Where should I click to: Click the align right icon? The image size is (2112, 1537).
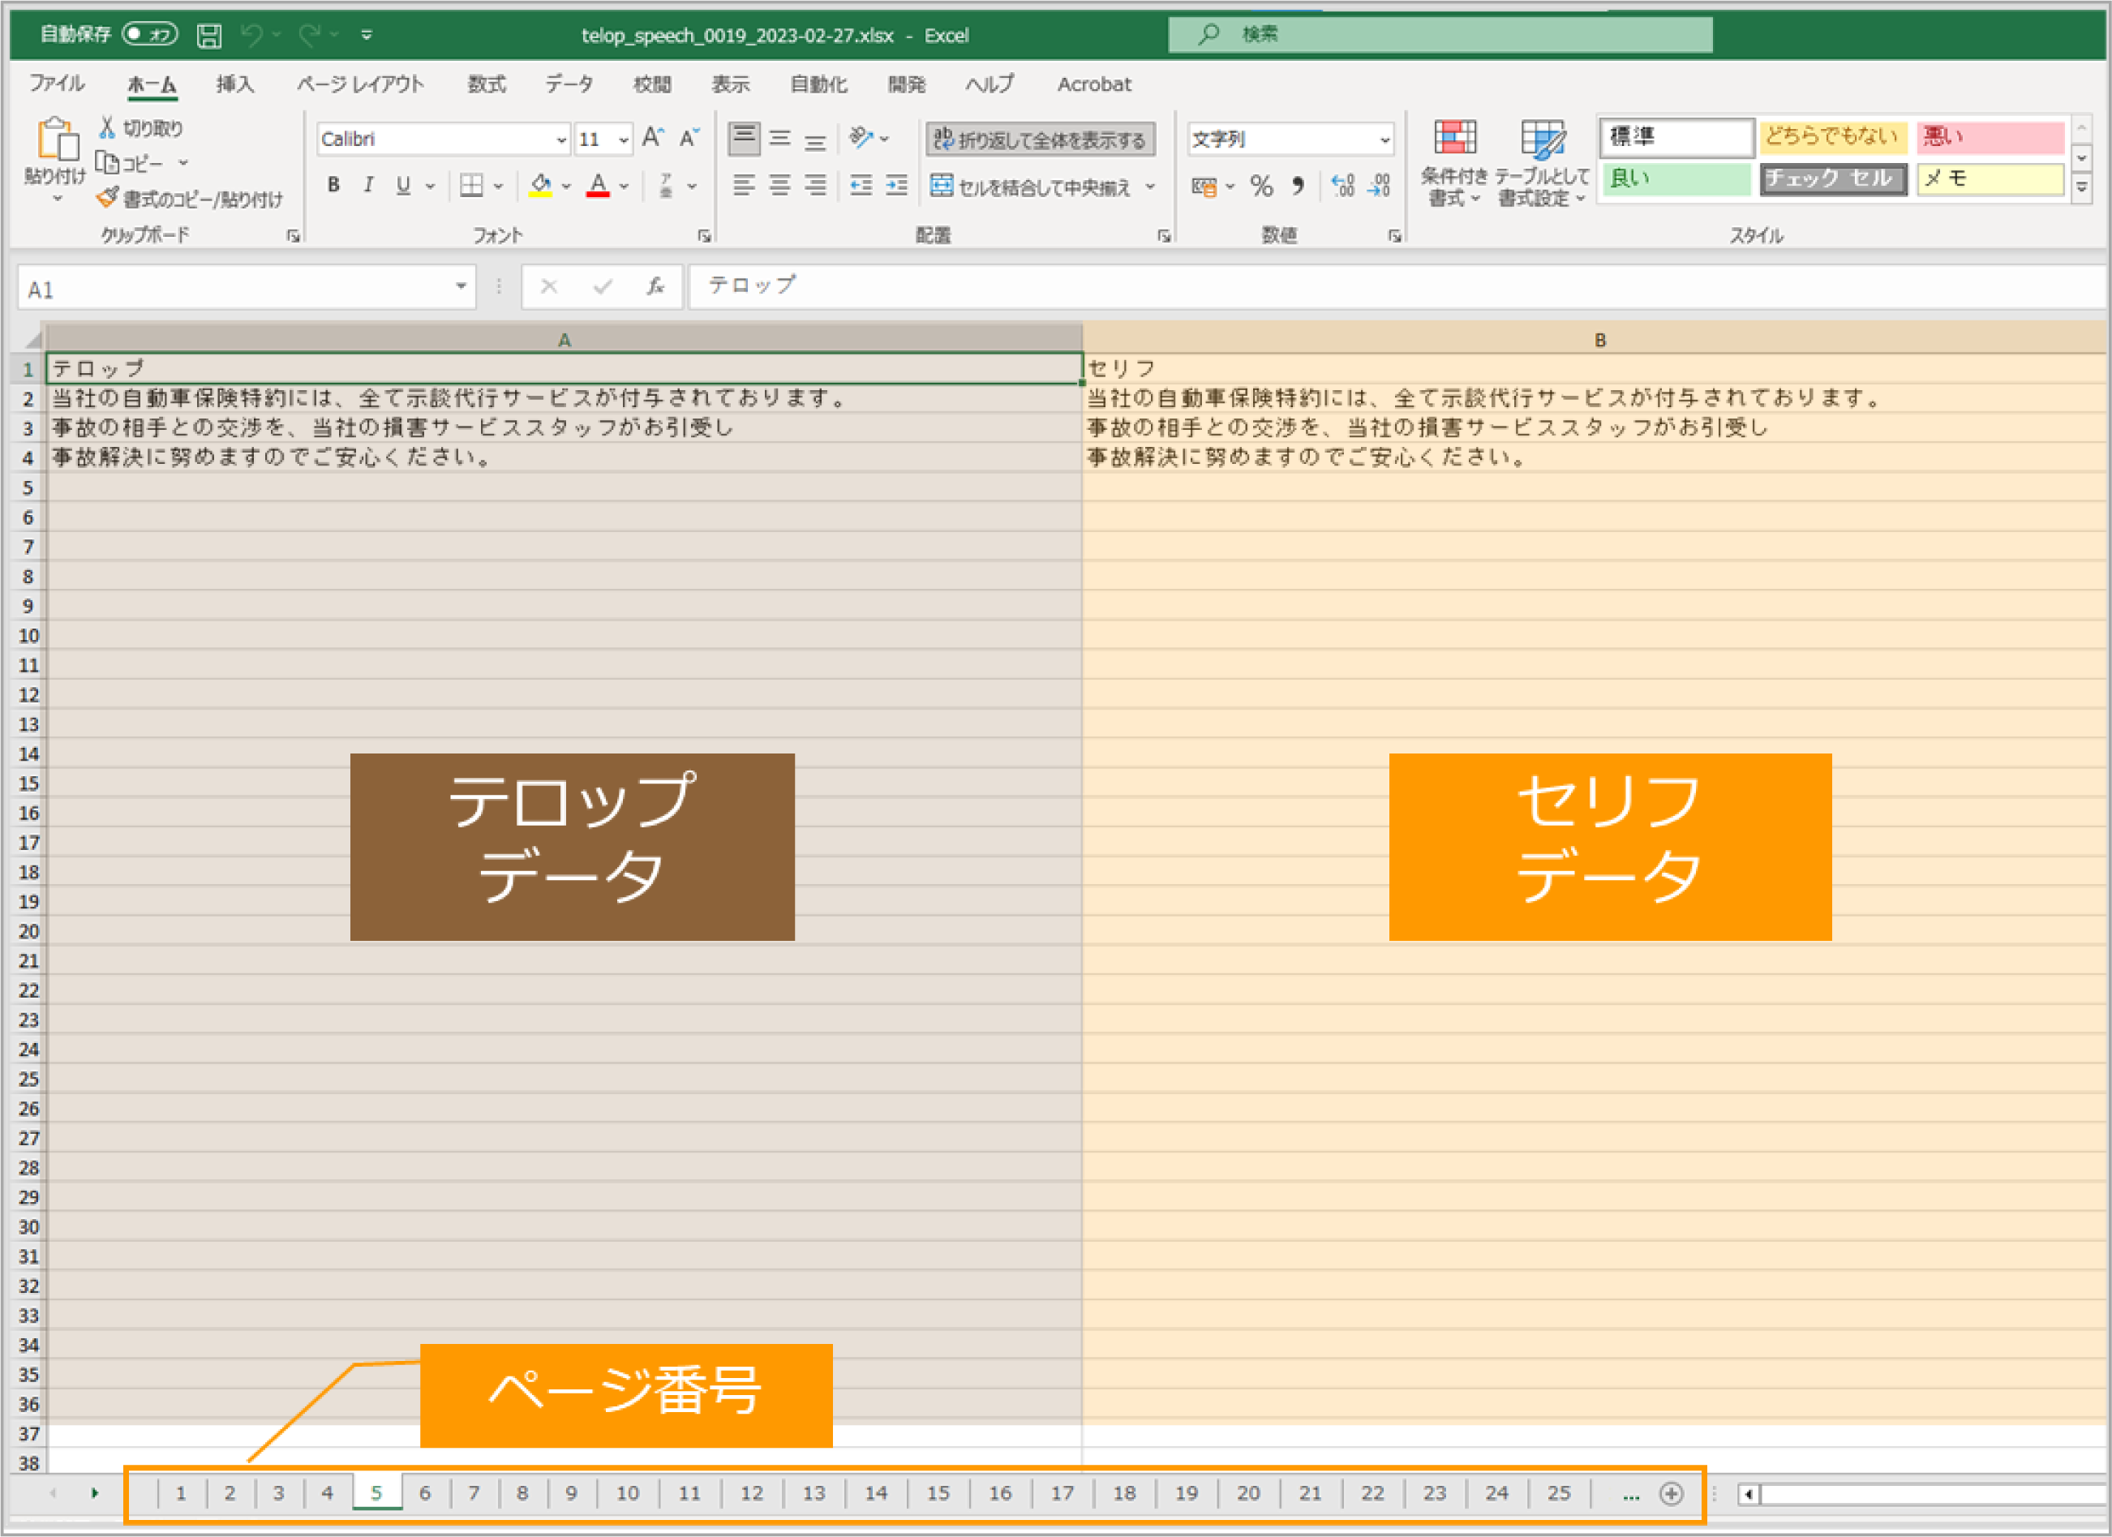click(816, 187)
